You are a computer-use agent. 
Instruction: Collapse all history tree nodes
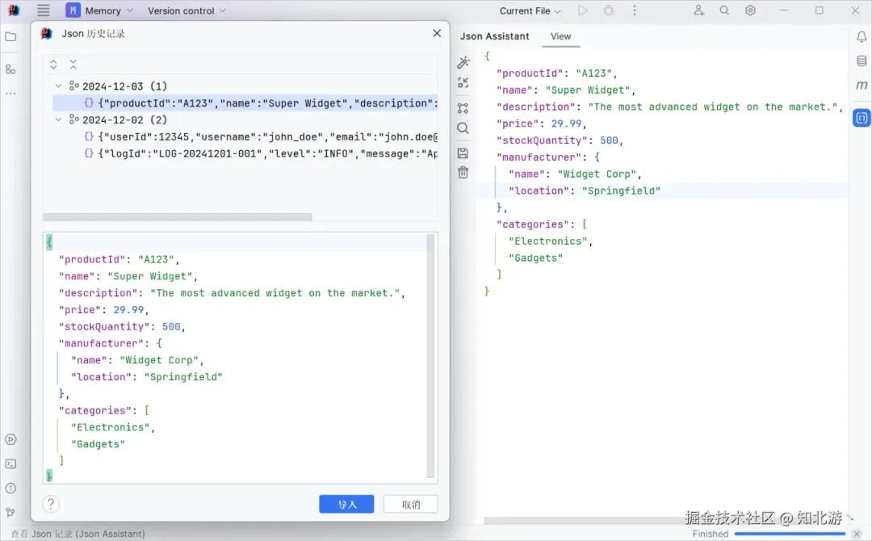point(73,65)
